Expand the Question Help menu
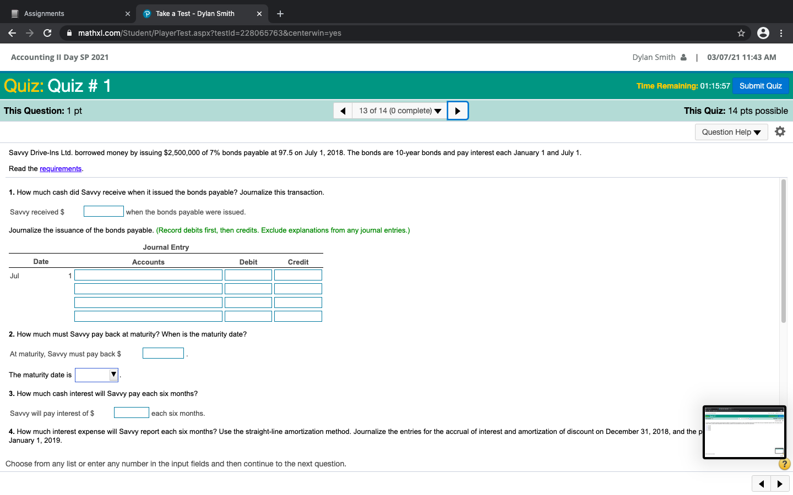793x495 pixels. (731, 132)
